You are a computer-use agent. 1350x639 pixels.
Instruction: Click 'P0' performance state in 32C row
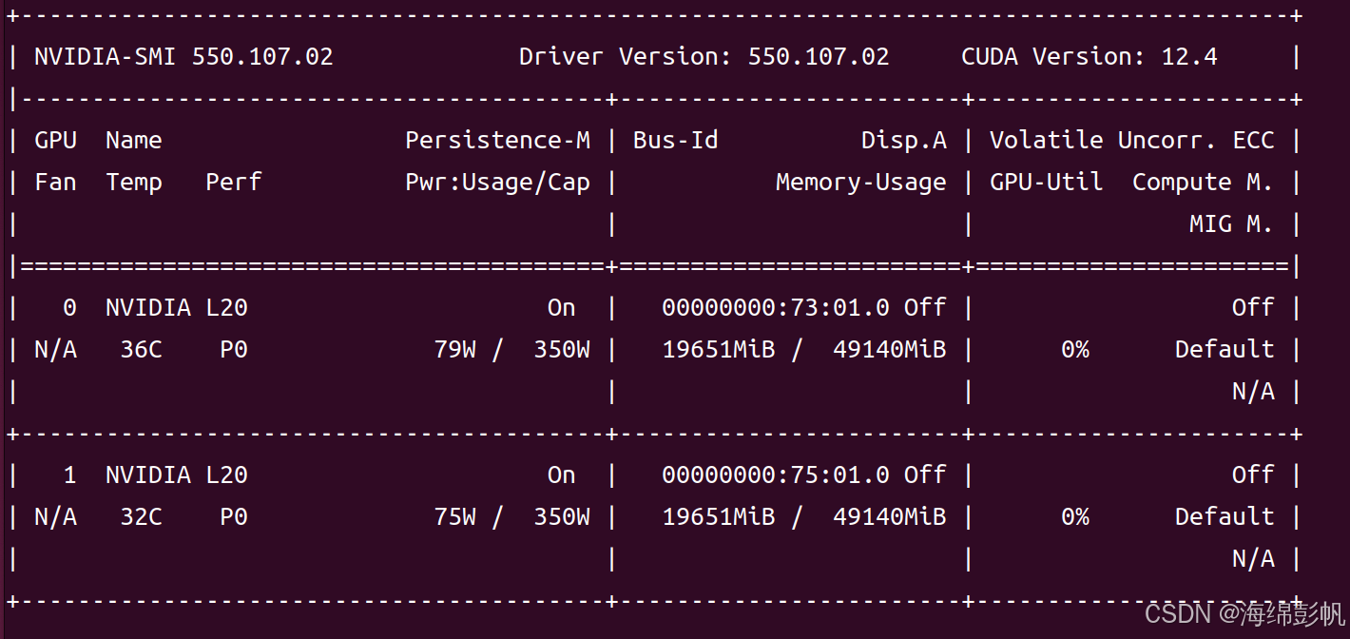234,517
